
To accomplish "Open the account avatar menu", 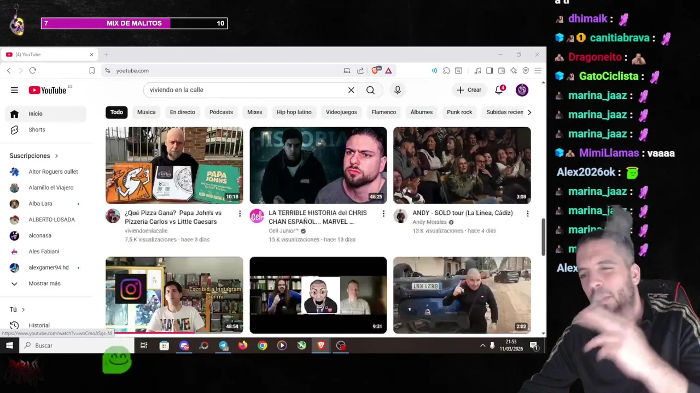I will [522, 90].
